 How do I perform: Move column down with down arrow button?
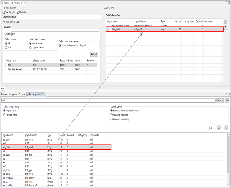226,27
